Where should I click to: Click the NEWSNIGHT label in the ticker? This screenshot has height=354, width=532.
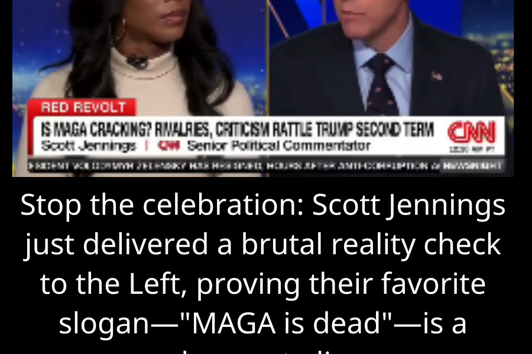[472, 166]
